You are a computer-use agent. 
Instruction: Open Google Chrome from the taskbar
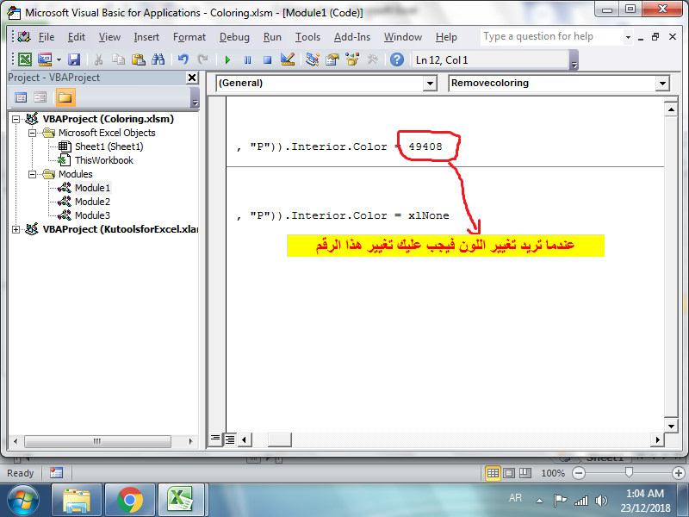[130, 501]
